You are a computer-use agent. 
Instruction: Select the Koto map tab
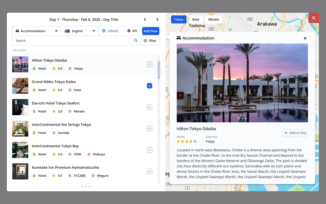coord(196,19)
